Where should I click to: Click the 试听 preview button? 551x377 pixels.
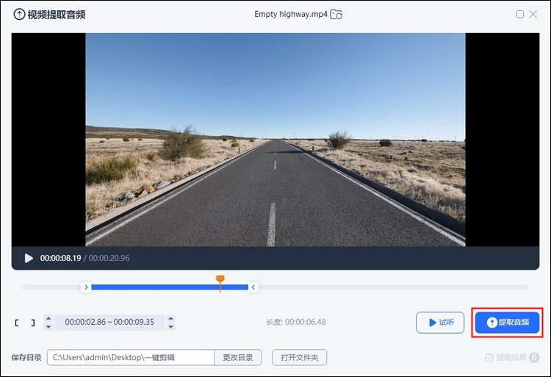pyautogui.click(x=439, y=323)
